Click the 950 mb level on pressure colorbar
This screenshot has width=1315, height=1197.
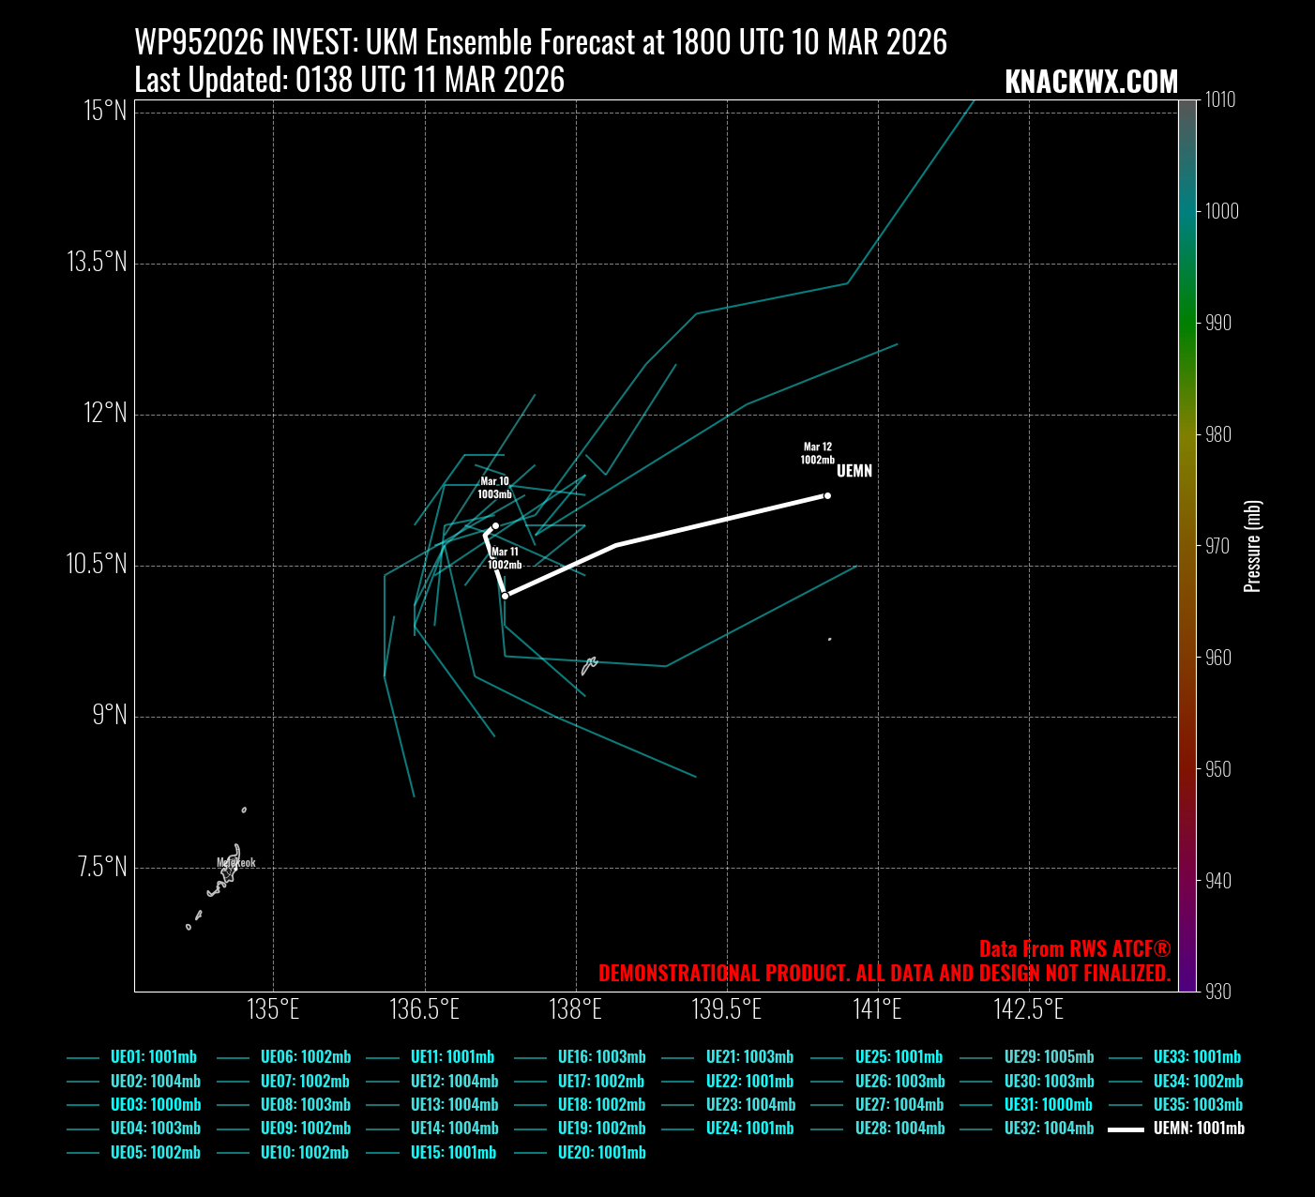pos(1187,769)
